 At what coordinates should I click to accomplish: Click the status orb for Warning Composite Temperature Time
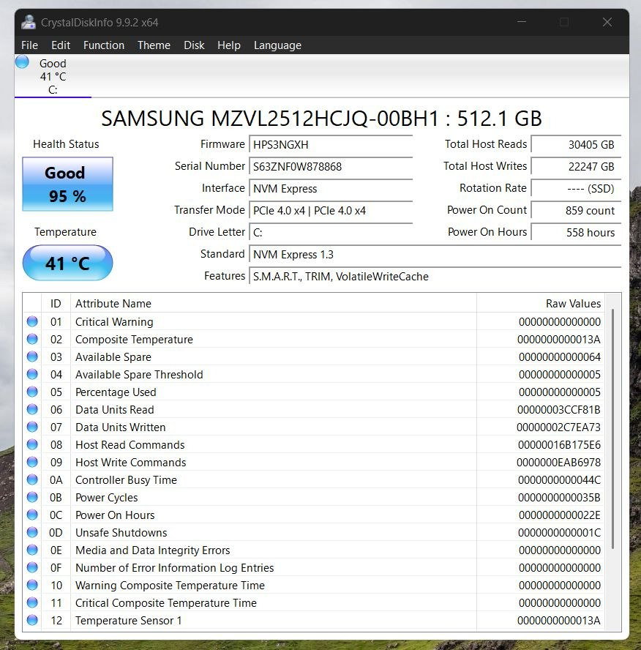click(32, 585)
